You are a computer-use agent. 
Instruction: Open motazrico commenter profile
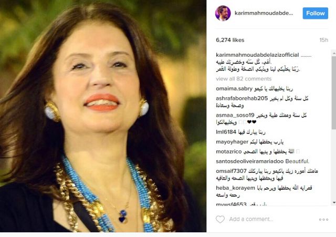tap(229, 152)
